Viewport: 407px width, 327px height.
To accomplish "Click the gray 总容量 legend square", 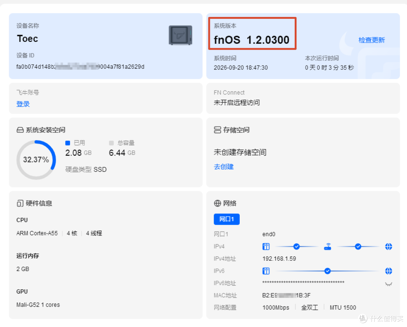I will click(x=111, y=143).
